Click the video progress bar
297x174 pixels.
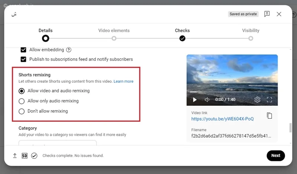point(232,92)
